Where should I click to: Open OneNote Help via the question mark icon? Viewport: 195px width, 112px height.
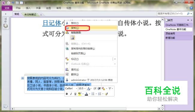coord(191,8)
